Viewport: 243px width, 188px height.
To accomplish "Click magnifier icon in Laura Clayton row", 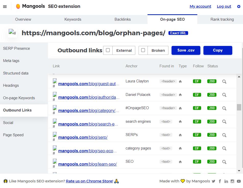I will point(224,81).
